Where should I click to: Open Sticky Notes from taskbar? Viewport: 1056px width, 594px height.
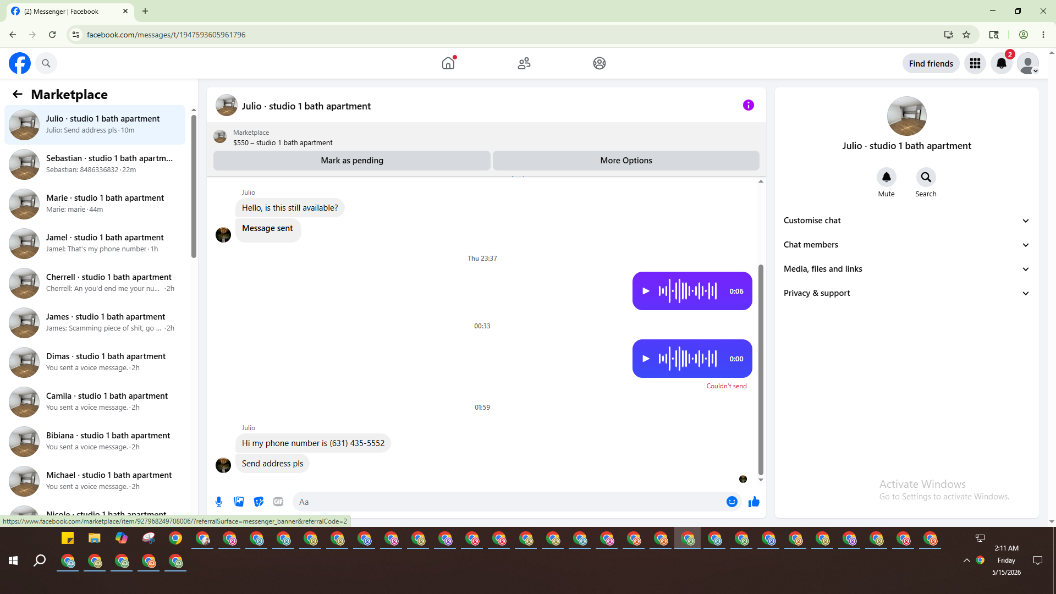[68, 538]
